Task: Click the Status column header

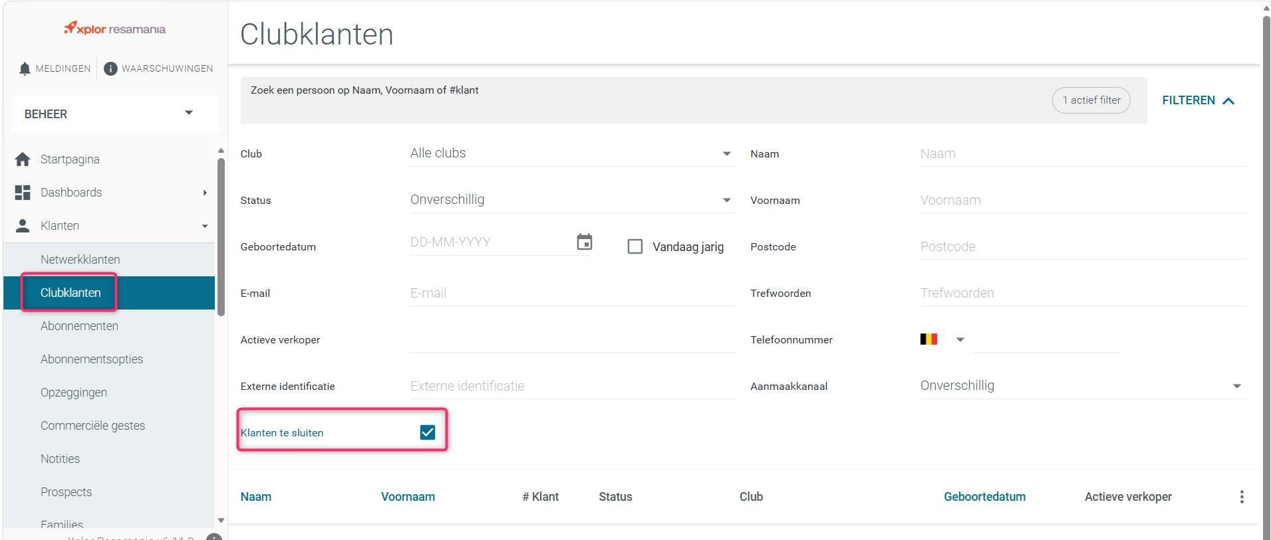Action: [x=615, y=497]
